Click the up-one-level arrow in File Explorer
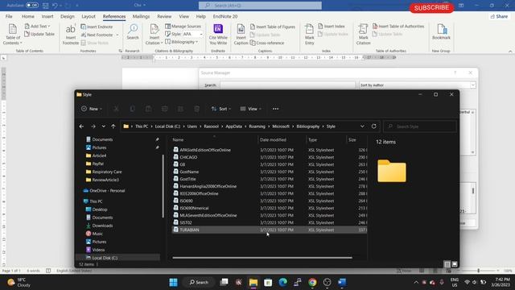This screenshot has width=515, height=290. pyautogui.click(x=113, y=126)
